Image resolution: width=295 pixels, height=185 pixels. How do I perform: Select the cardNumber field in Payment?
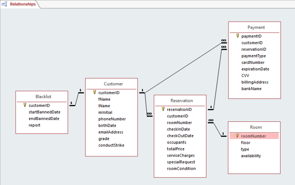pos(253,62)
